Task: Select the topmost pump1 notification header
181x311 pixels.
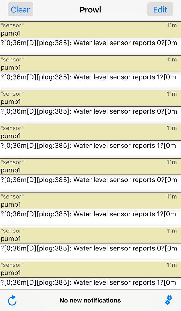Action: pyautogui.click(x=90, y=30)
